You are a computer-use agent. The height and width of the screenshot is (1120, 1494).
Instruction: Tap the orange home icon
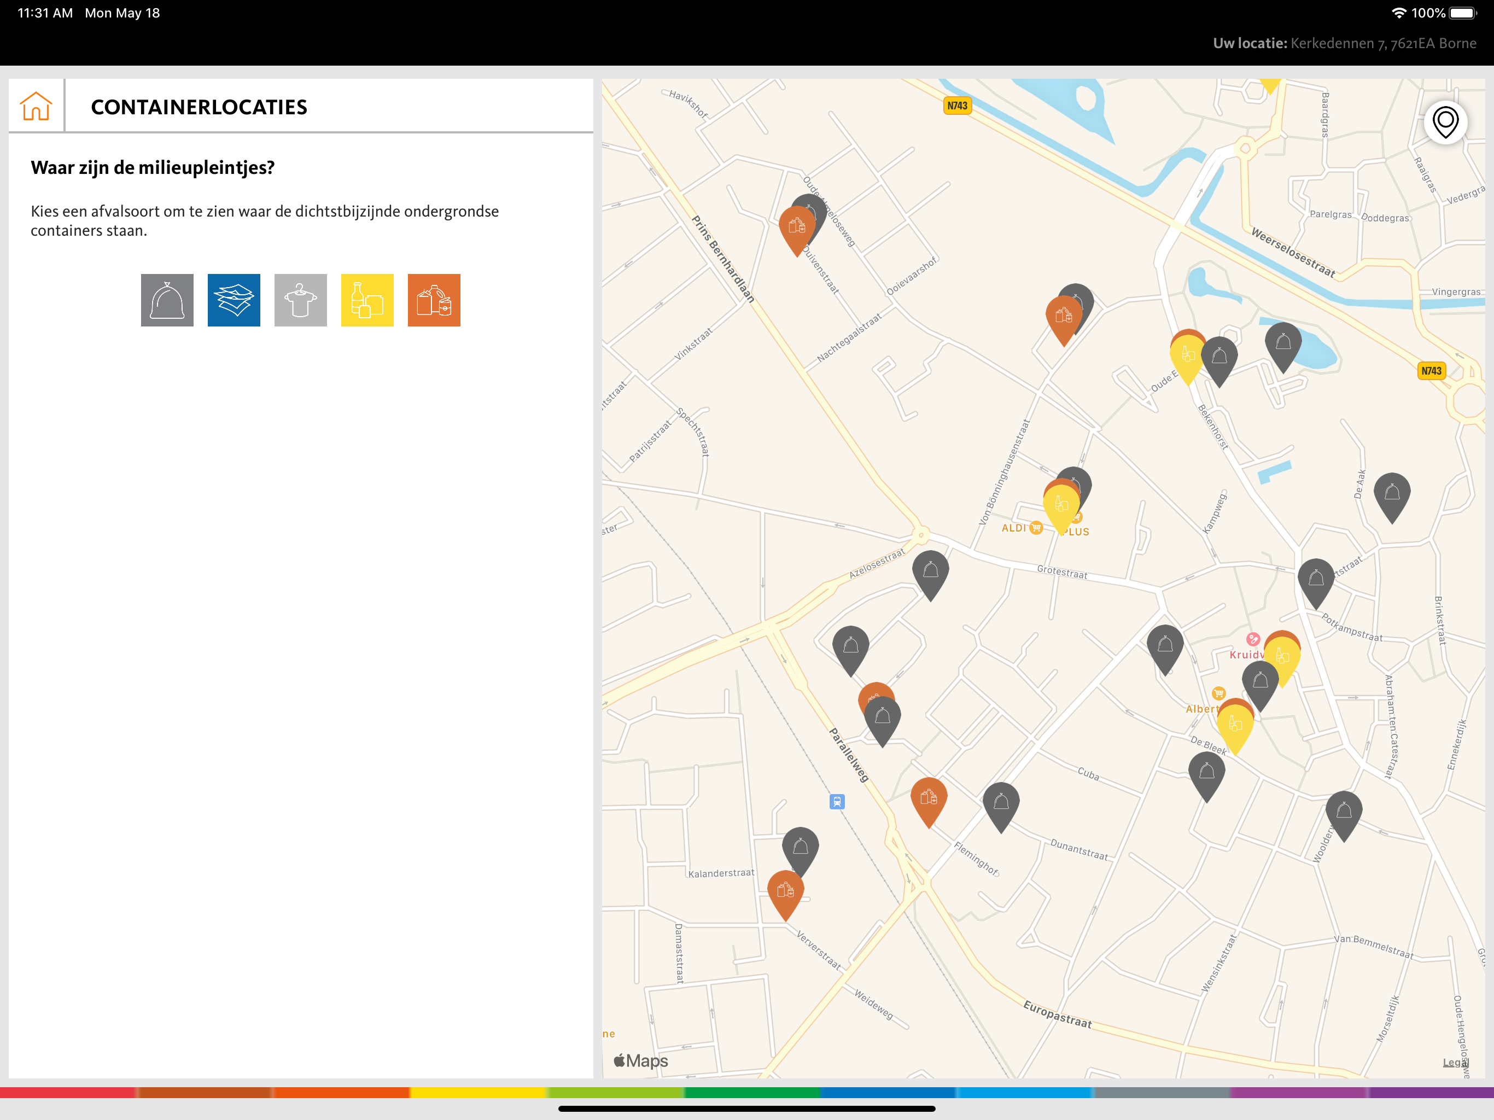click(x=36, y=106)
